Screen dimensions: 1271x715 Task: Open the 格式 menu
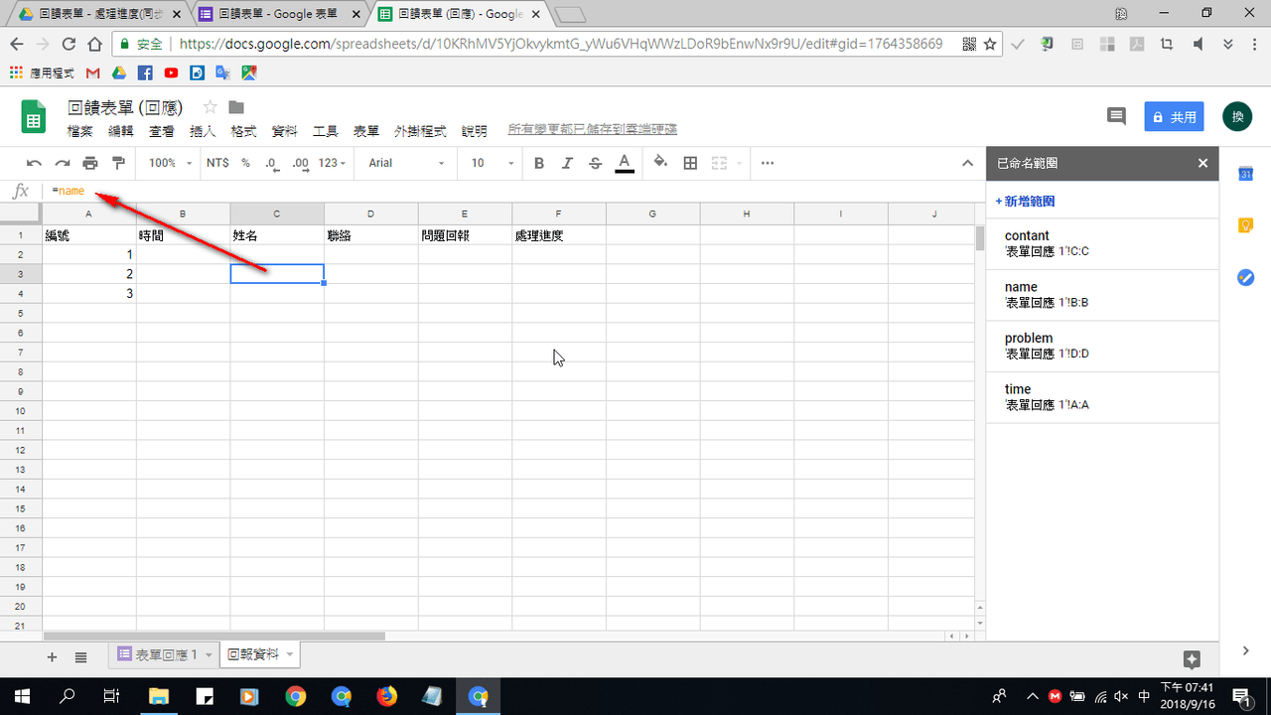(243, 131)
